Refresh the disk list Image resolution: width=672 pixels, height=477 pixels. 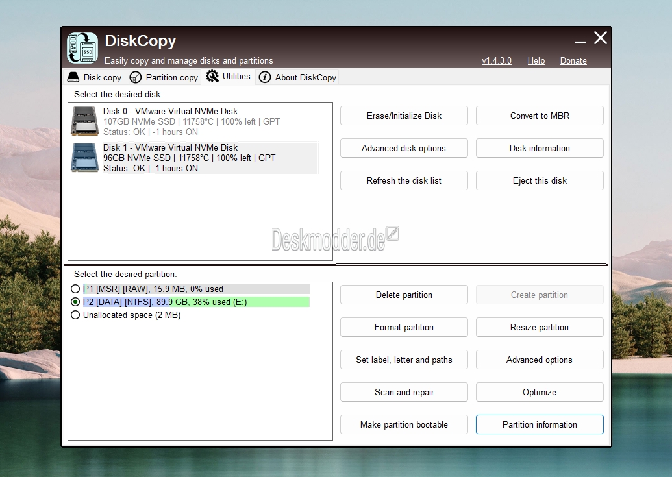tap(404, 180)
